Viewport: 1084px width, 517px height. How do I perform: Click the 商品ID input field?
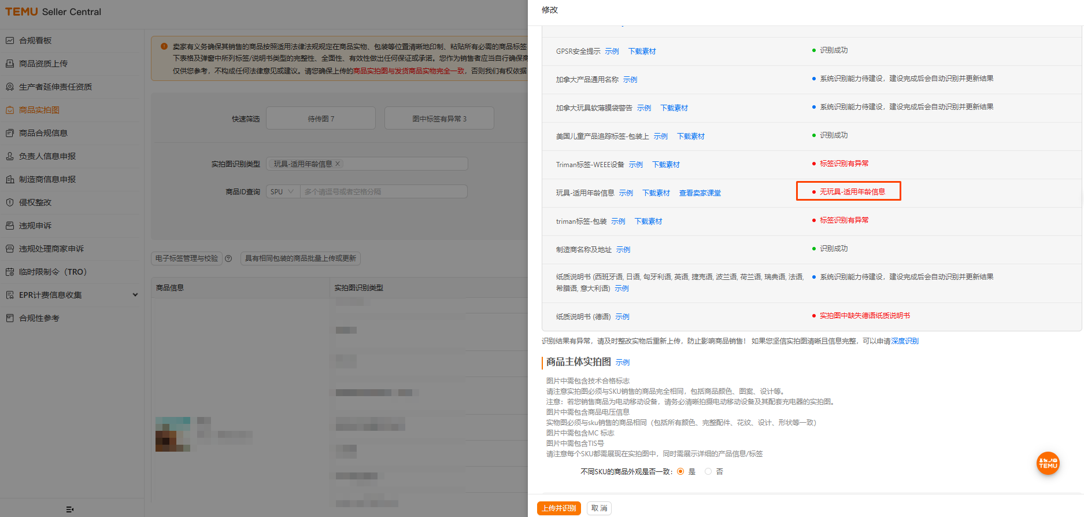[x=383, y=192]
